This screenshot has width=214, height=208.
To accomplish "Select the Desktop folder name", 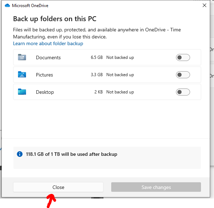I will pos(45,92).
